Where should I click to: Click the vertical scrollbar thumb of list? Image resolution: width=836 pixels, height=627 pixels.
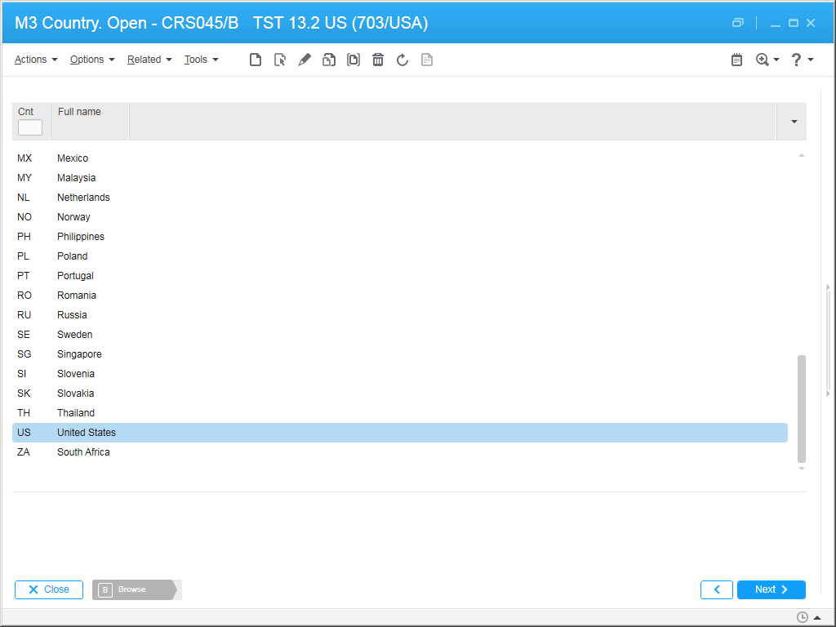801,408
